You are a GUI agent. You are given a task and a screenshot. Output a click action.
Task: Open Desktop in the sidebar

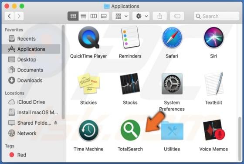[31, 59]
